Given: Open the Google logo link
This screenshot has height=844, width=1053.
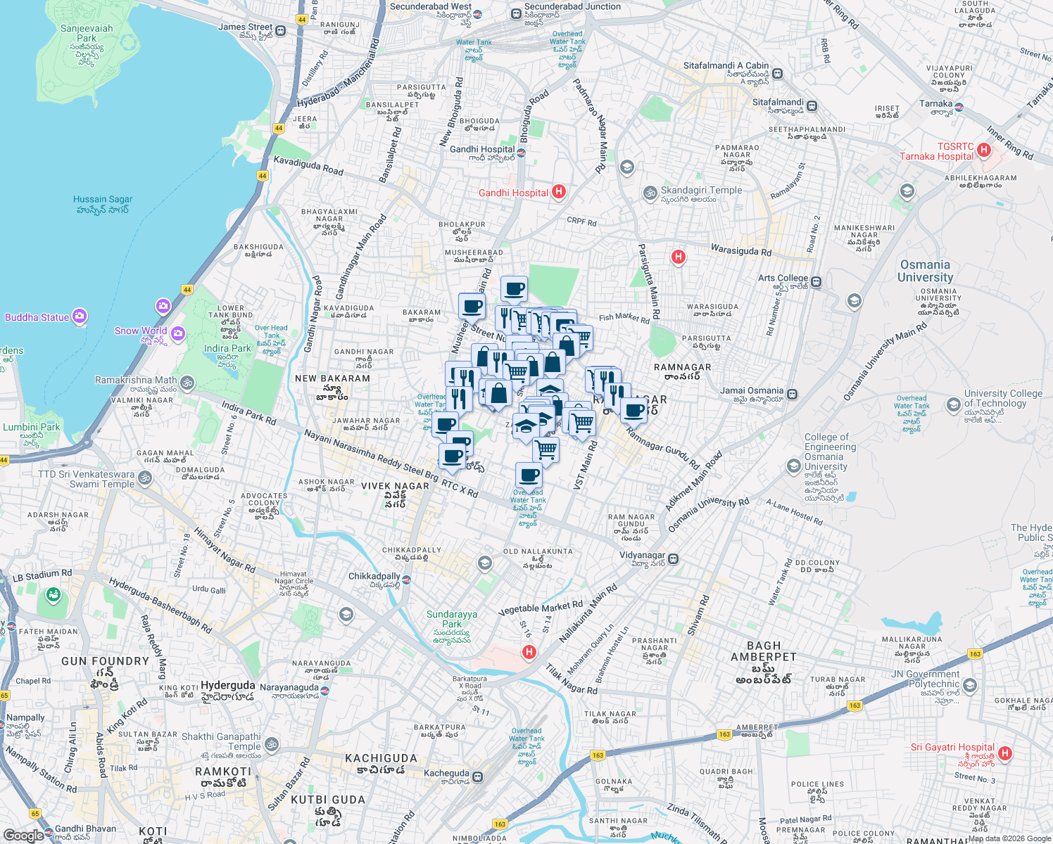Looking at the screenshot, I should click(23, 835).
